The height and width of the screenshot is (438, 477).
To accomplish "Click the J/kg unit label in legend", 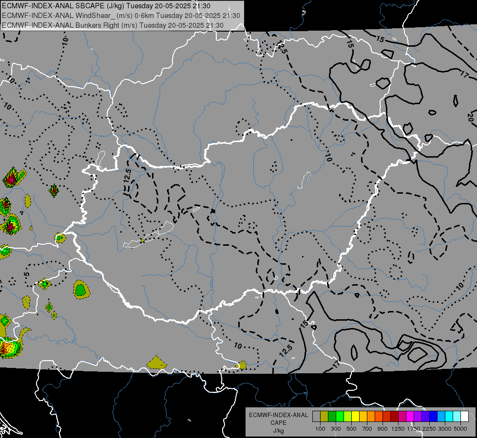I will pos(278,431).
